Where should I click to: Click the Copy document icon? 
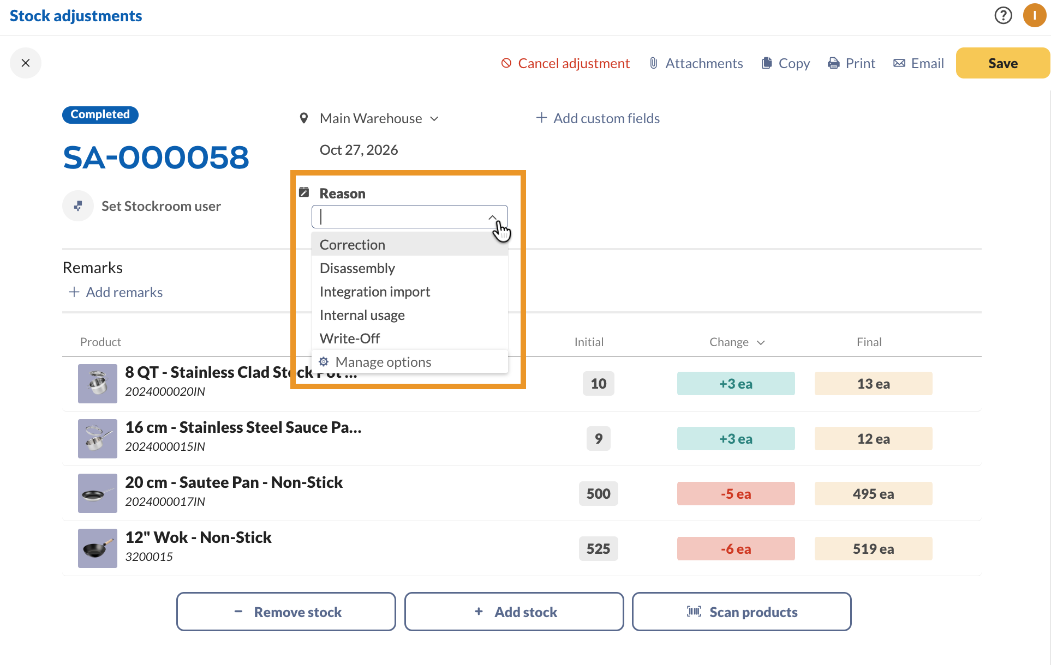(767, 63)
